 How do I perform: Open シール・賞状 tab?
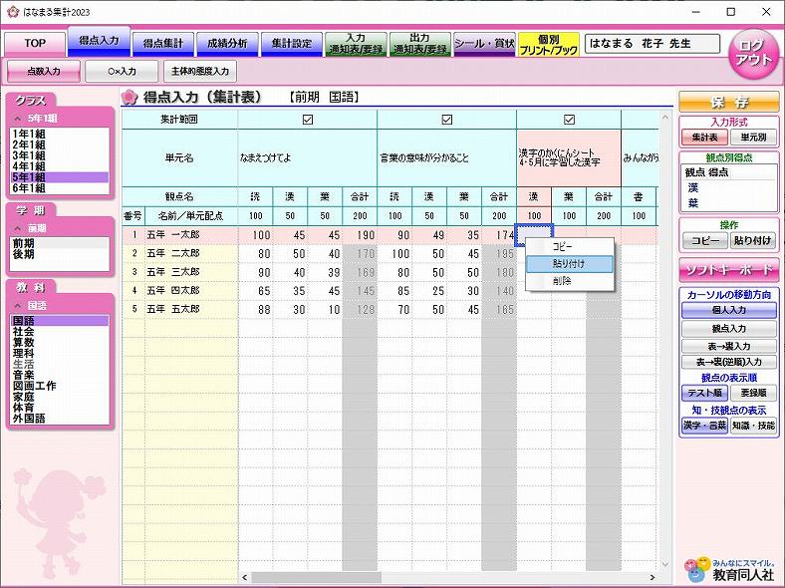coord(484,44)
